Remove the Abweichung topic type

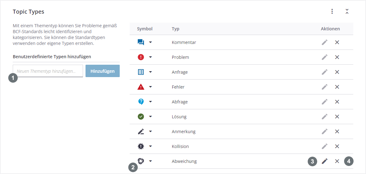pyautogui.click(x=337, y=161)
